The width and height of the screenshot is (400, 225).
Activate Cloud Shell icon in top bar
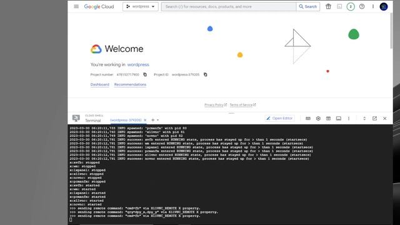pyautogui.click(x=339, y=7)
